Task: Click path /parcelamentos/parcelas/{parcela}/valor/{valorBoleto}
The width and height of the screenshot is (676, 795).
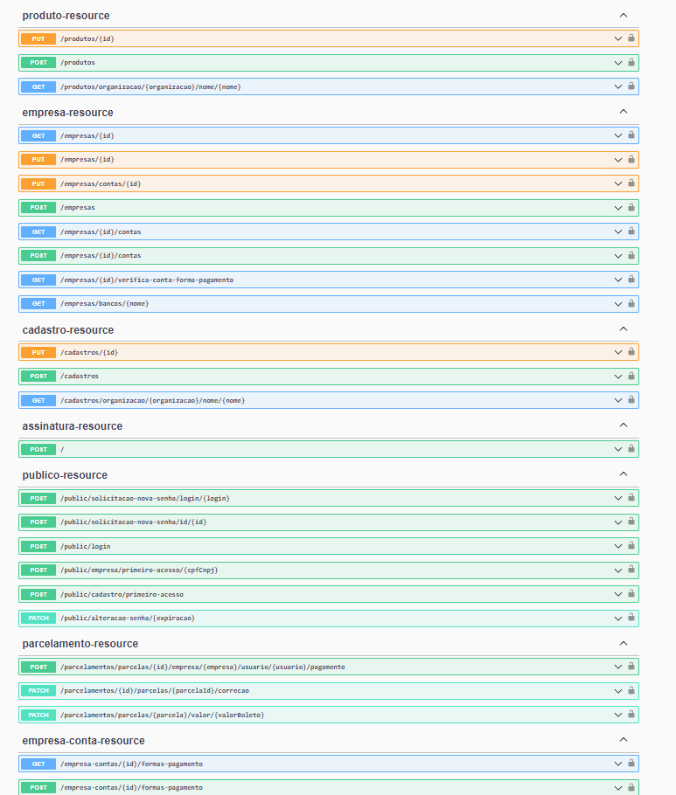Action: [x=163, y=715]
